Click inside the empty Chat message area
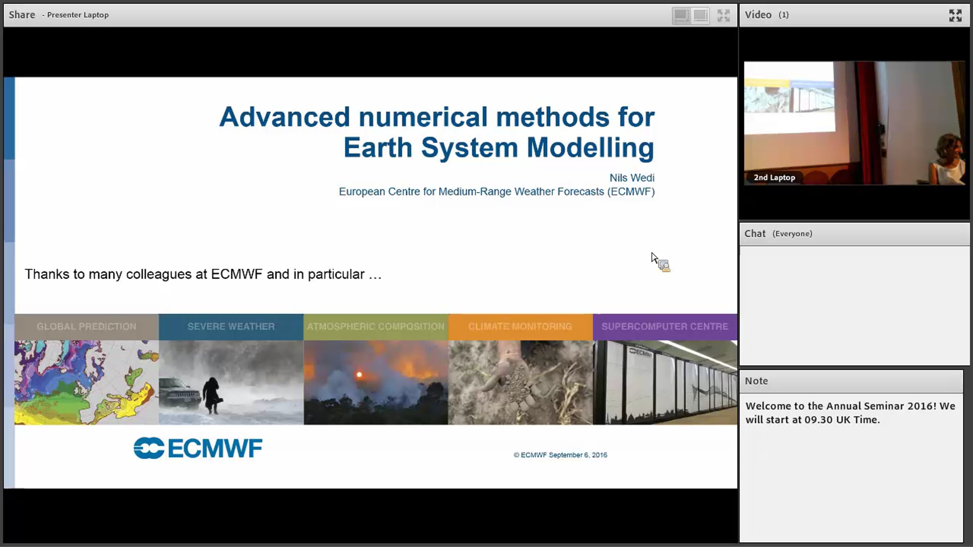Image resolution: width=973 pixels, height=547 pixels. pyautogui.click(x=855, y=306)
